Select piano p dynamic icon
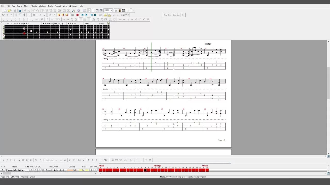This screenshot has width=330, height=185. 128,19
